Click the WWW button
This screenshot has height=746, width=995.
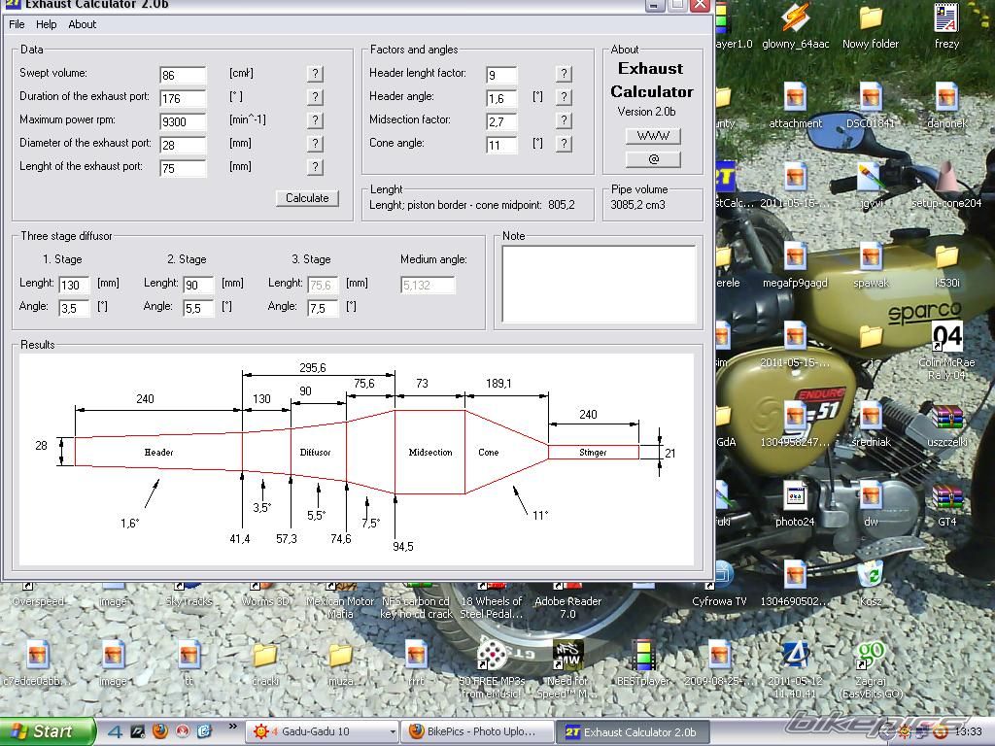click(x=652, y=136)
